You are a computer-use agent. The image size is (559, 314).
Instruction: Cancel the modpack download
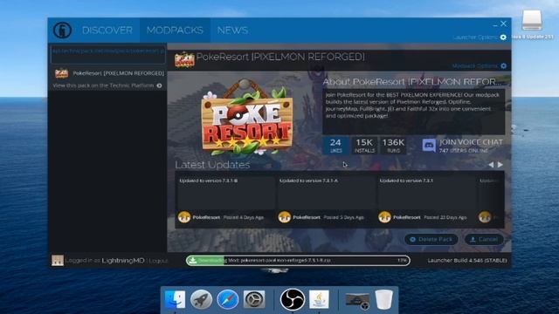(484, 239)
